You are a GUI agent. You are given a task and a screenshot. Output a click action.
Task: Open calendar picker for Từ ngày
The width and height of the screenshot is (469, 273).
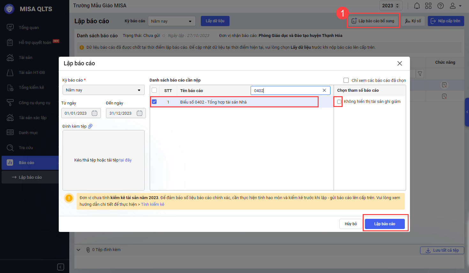click(95, 113)
